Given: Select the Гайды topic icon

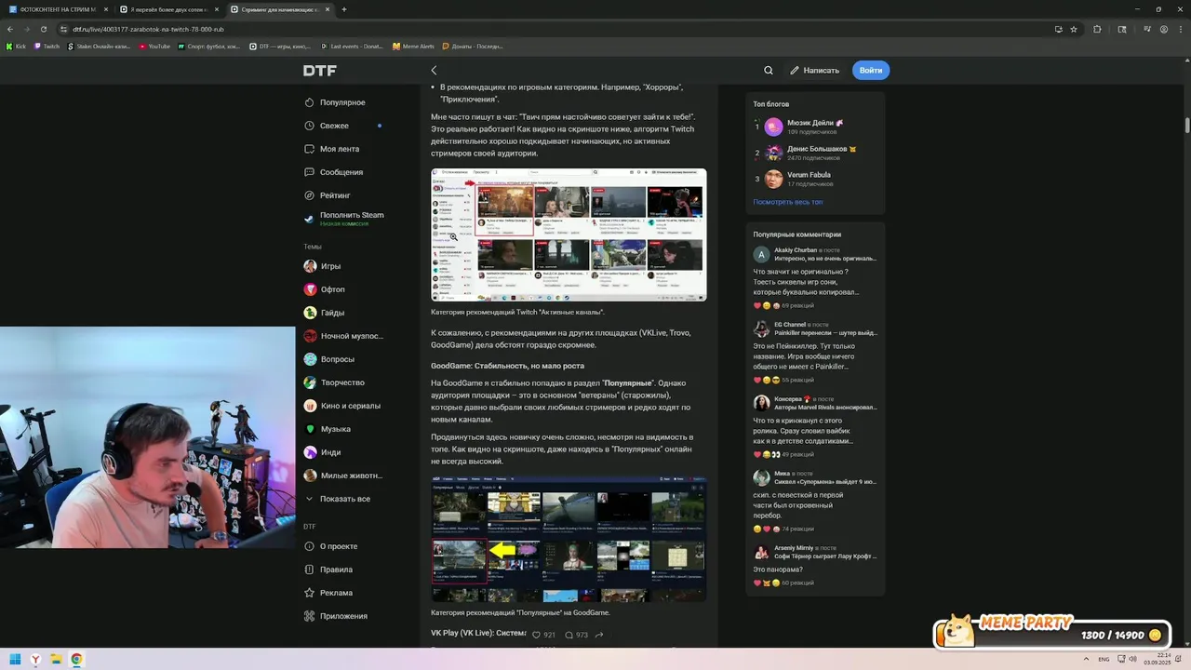Looking at the screenshot, I should click(310, 313).
